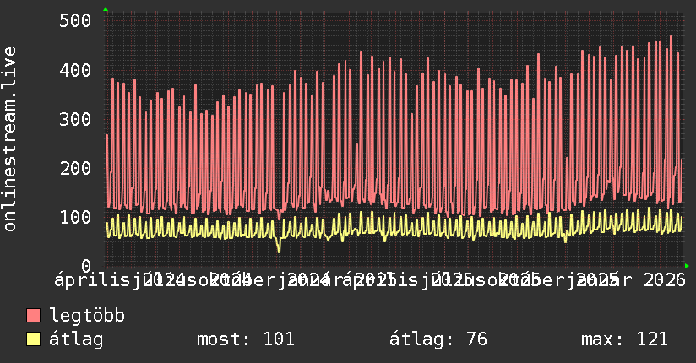
Task: Click the 2026 x-axis date label
Action: point(665,280)
